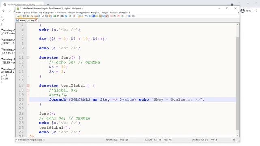Open Folder as Workspace toolbar icon
260x146 pixels.
(x=111, y=16)
